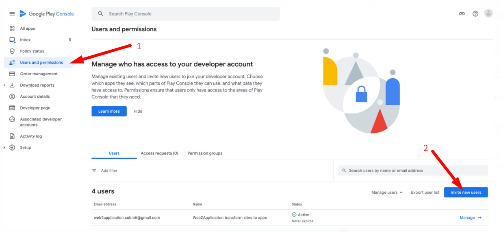Hide the access management banner

(x=138, y=112)
